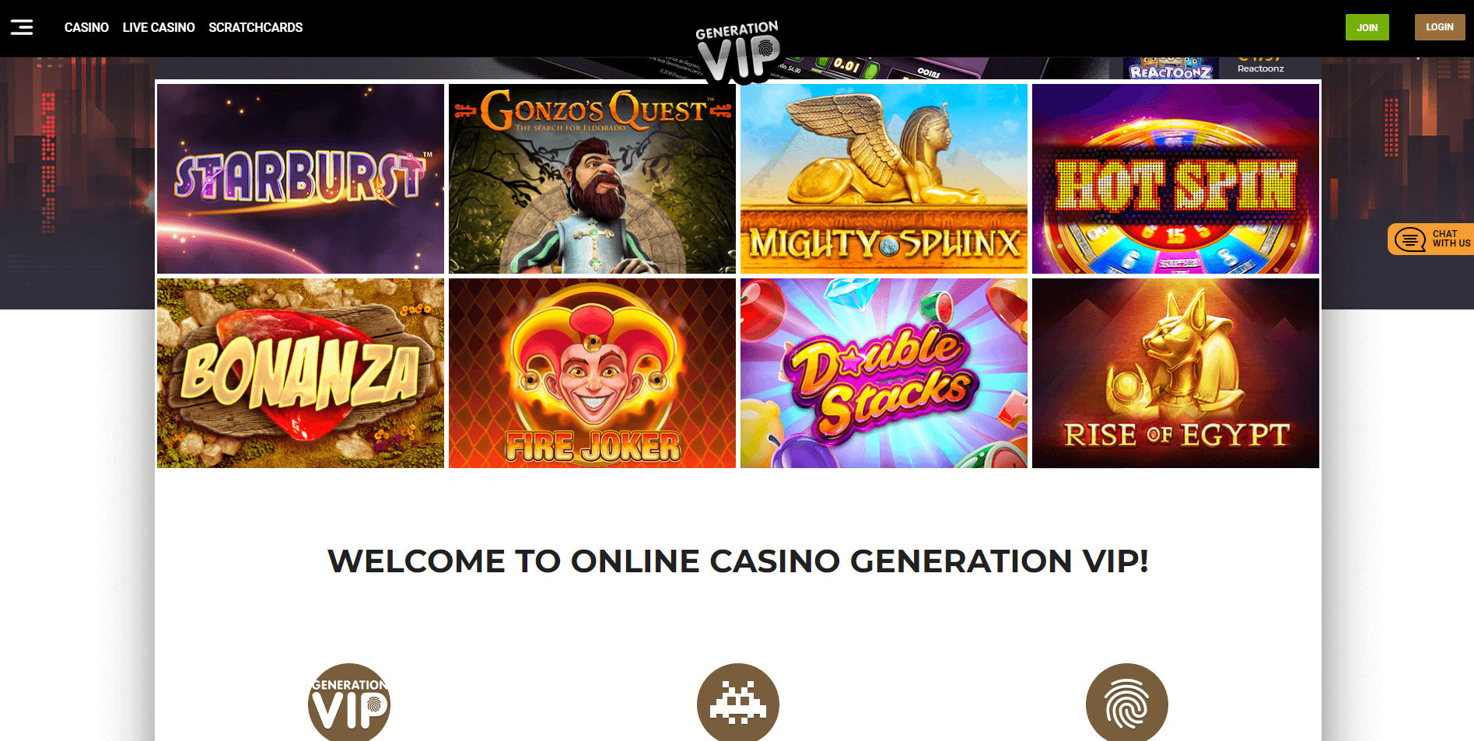The image size is (1474, 741).
Task: Click the brown Generation VIP circle icon
Action: (x=349, y=702)
